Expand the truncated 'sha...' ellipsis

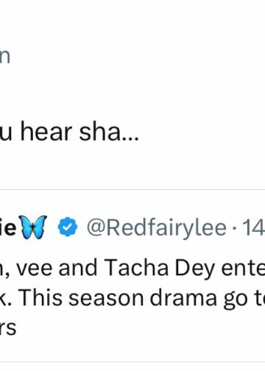(131, 138)
